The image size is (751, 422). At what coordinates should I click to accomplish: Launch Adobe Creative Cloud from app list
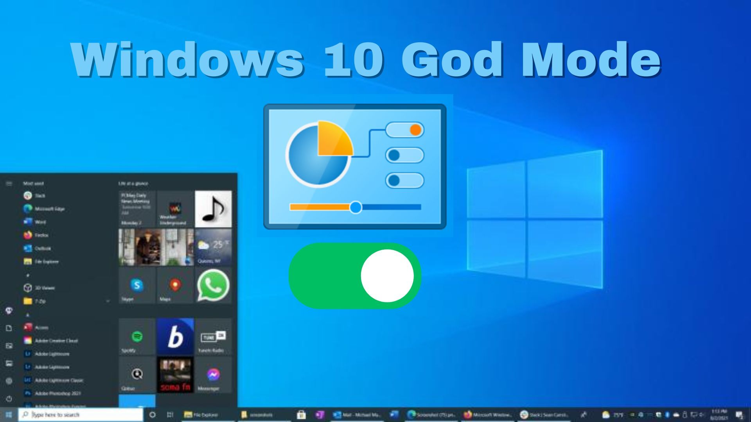coord(51,341)
